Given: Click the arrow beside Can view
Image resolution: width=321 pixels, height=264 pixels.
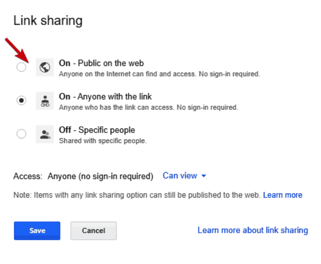Looking at the screenshot, I should (204, 176).
